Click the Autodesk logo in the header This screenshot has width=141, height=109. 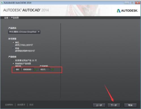[x=127, y=11]
